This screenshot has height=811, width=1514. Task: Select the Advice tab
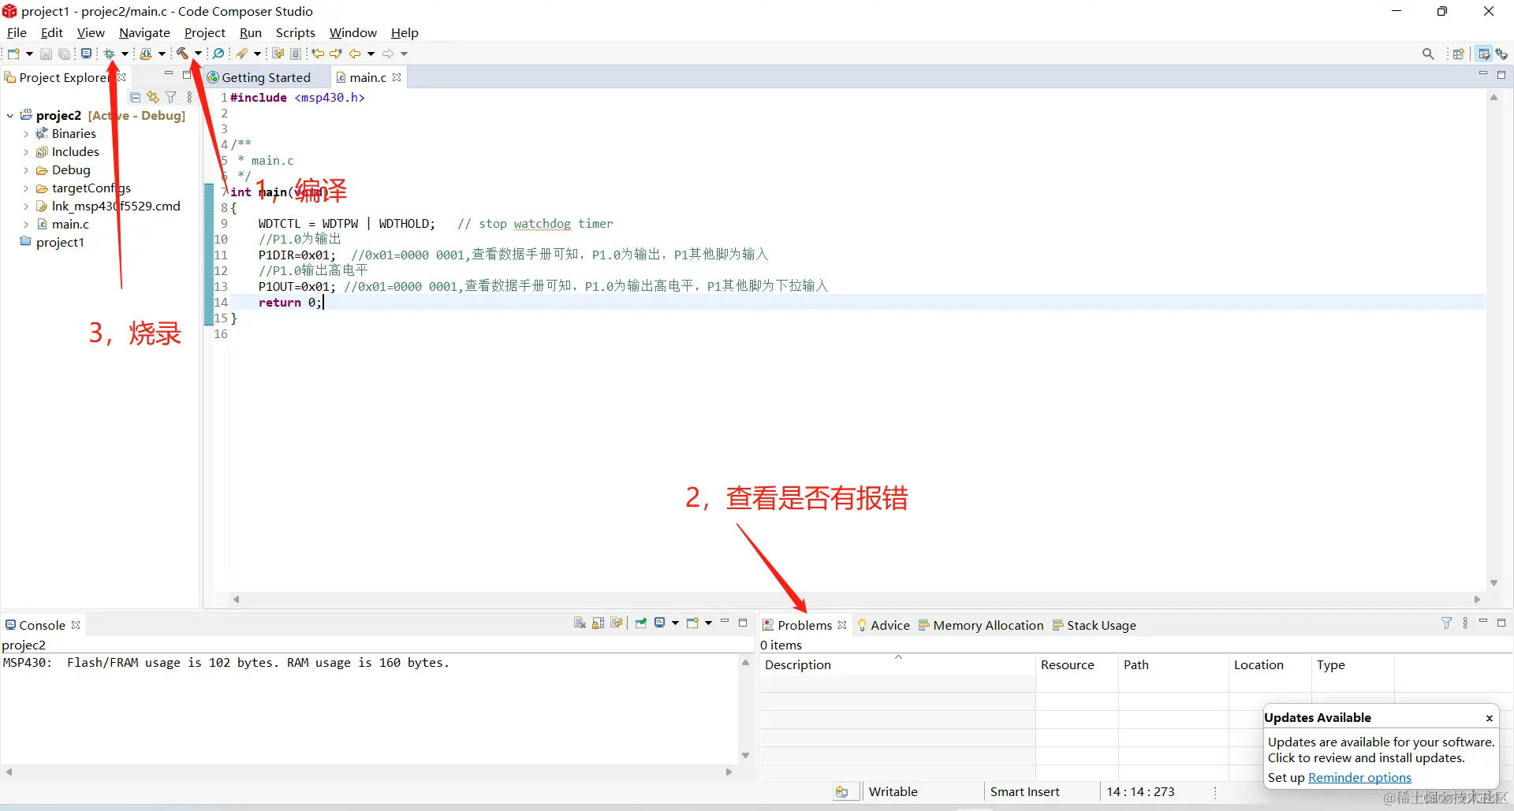(x=883, y=625)
